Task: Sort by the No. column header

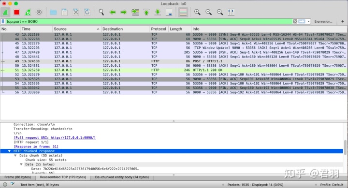Action: 10,29
